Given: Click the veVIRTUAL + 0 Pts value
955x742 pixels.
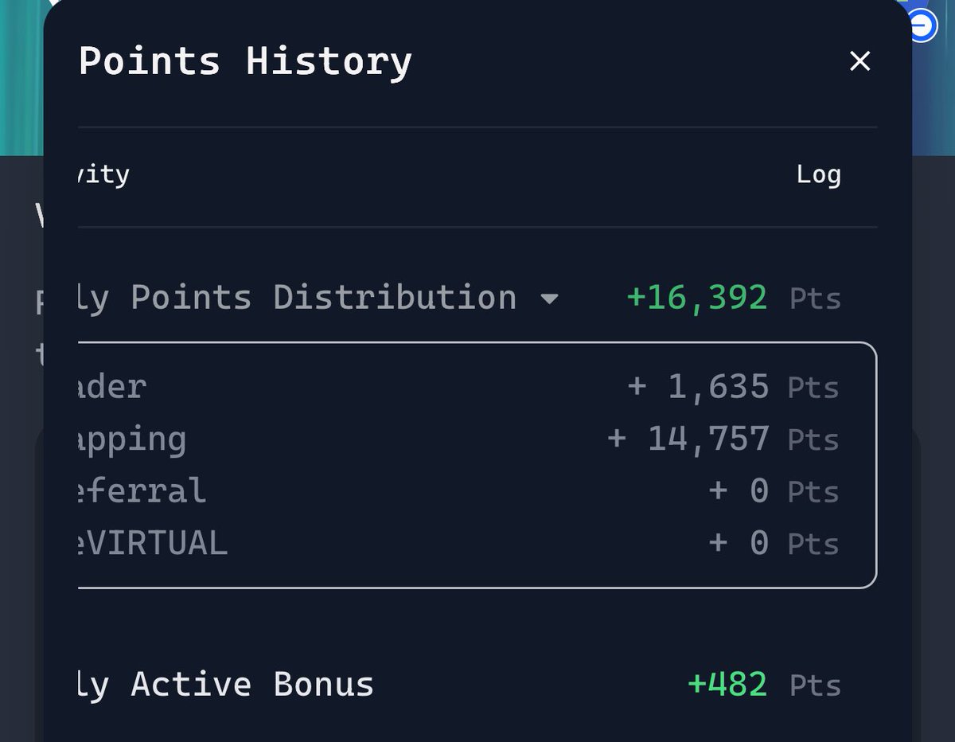Looking at the screenshot, I should tap(774, 544).
